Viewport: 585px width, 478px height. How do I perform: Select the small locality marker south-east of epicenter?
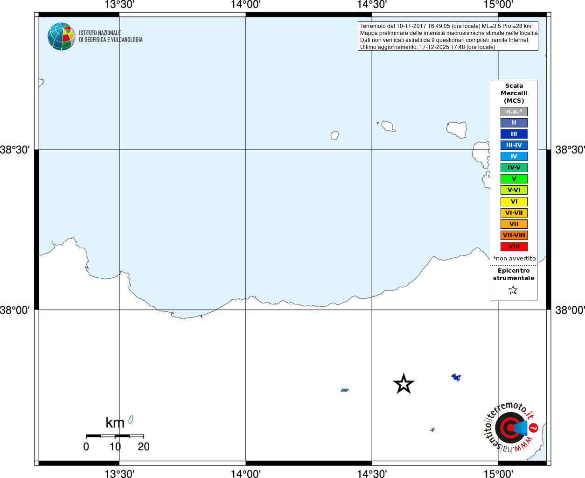tap(432, 429)
